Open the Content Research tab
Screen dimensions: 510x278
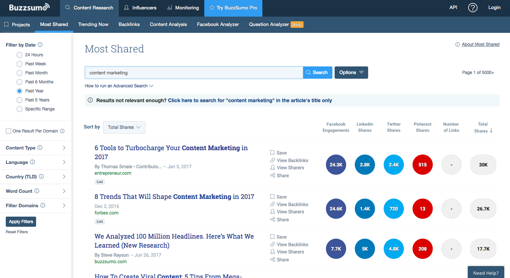[x=89, y=8]
